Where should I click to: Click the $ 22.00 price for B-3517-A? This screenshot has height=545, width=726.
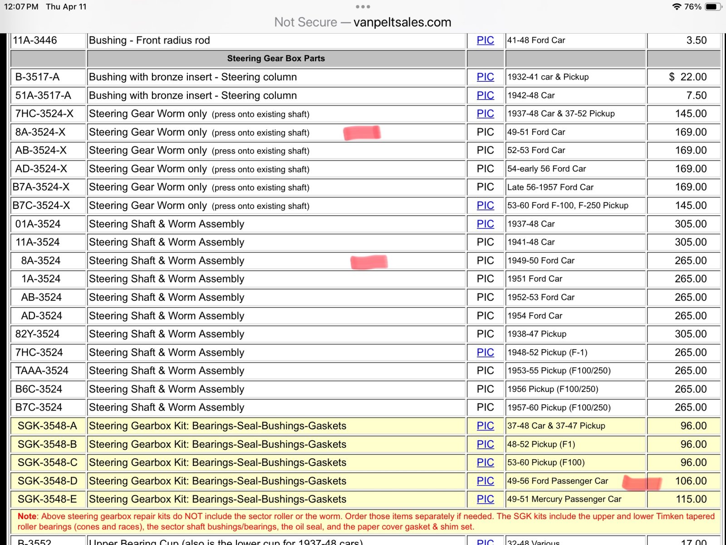(687, 77)
